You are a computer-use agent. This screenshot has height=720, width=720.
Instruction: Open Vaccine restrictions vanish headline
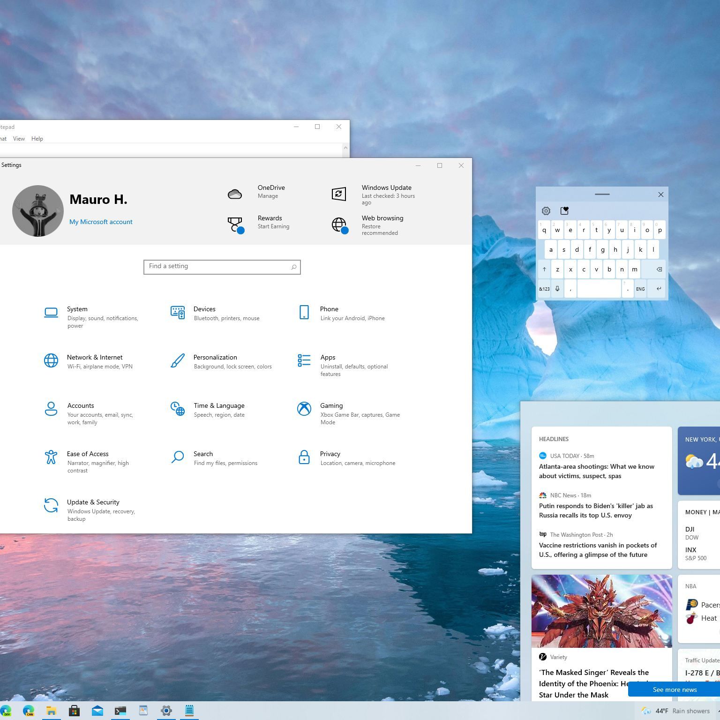[598, 550]
